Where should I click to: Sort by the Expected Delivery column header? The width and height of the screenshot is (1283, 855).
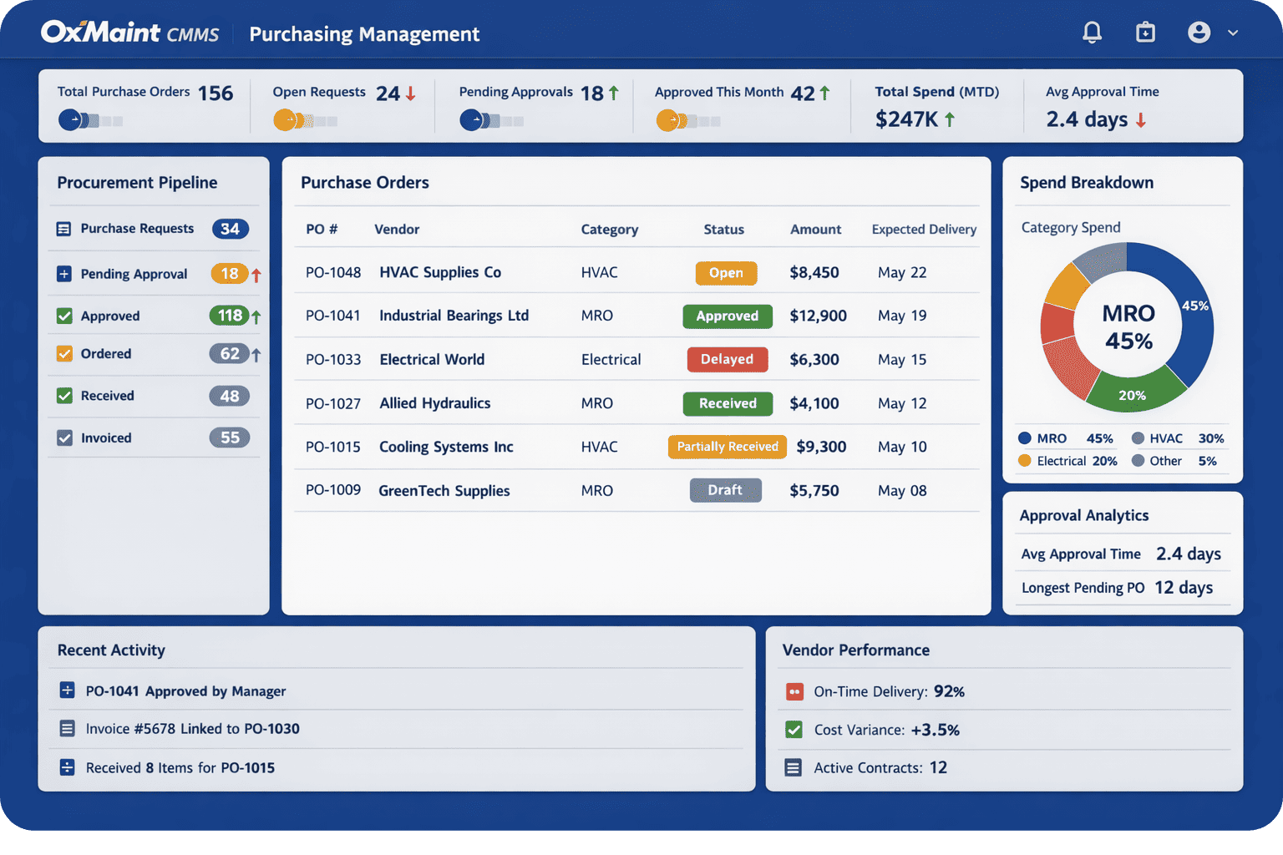click(x=924, y=230)
